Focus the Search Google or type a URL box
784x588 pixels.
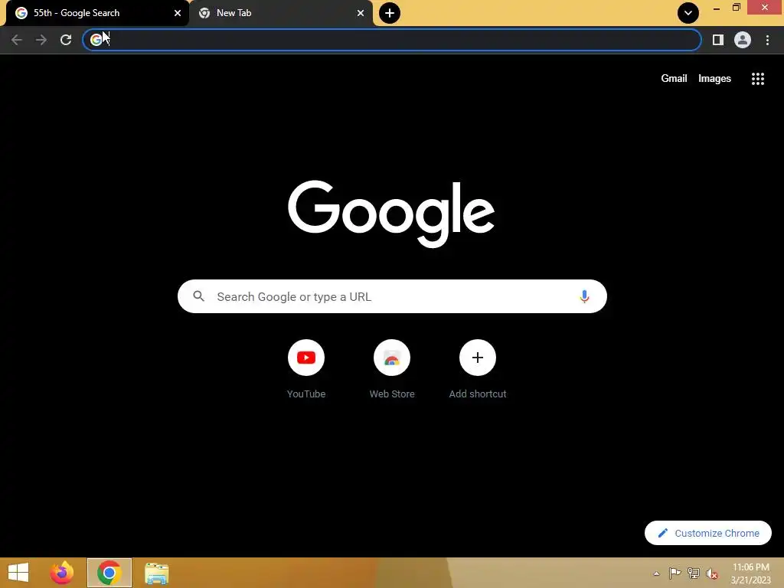click(x=392, y=296)
